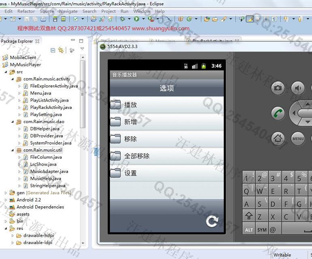Toggle Block Selection Mode icon

[266, 19]
